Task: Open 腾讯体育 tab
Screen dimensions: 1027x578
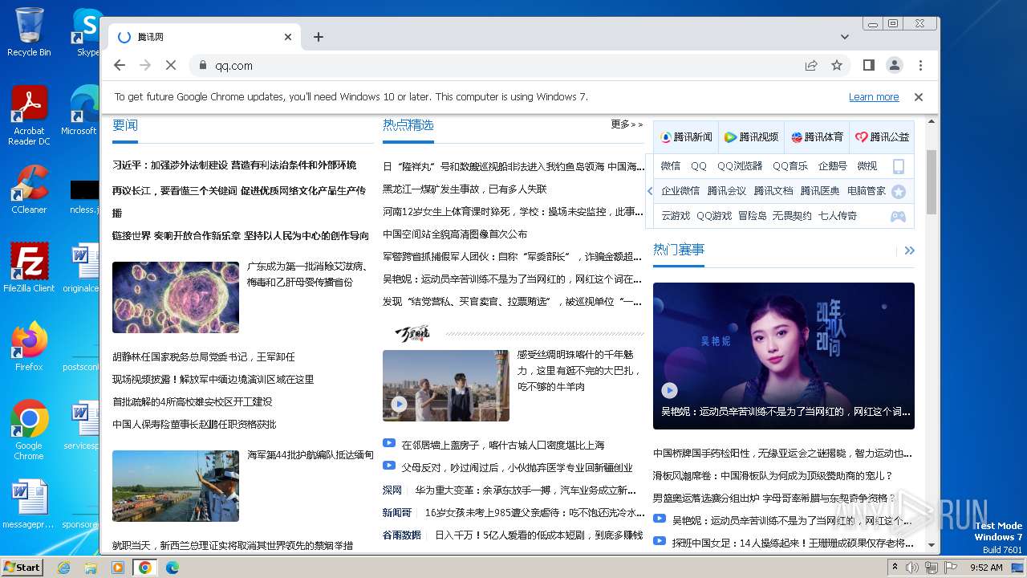Action: point(817,137)
